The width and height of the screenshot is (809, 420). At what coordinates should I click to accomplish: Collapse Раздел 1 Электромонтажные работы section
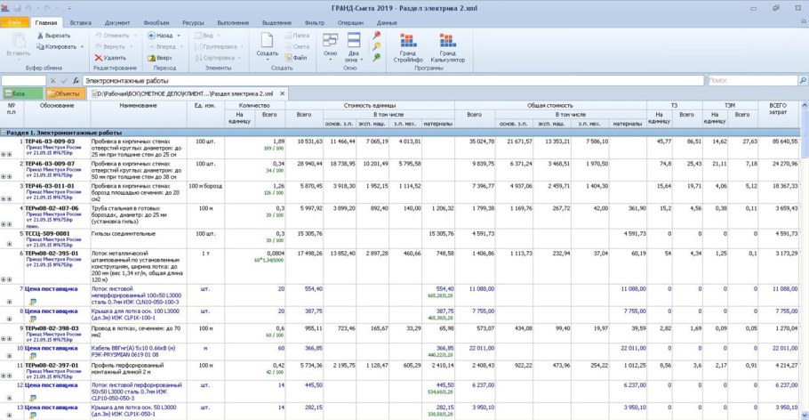tap(4, 132)
